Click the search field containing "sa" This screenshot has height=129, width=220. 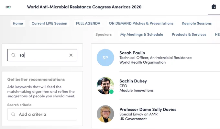point(42,55)
